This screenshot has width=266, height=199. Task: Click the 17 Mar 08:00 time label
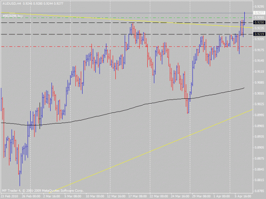(x=137, y=196)
